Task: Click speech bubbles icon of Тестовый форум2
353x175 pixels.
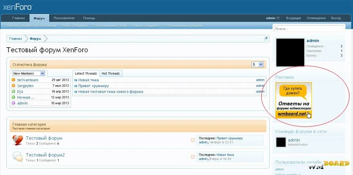Action: click(18, 157)
